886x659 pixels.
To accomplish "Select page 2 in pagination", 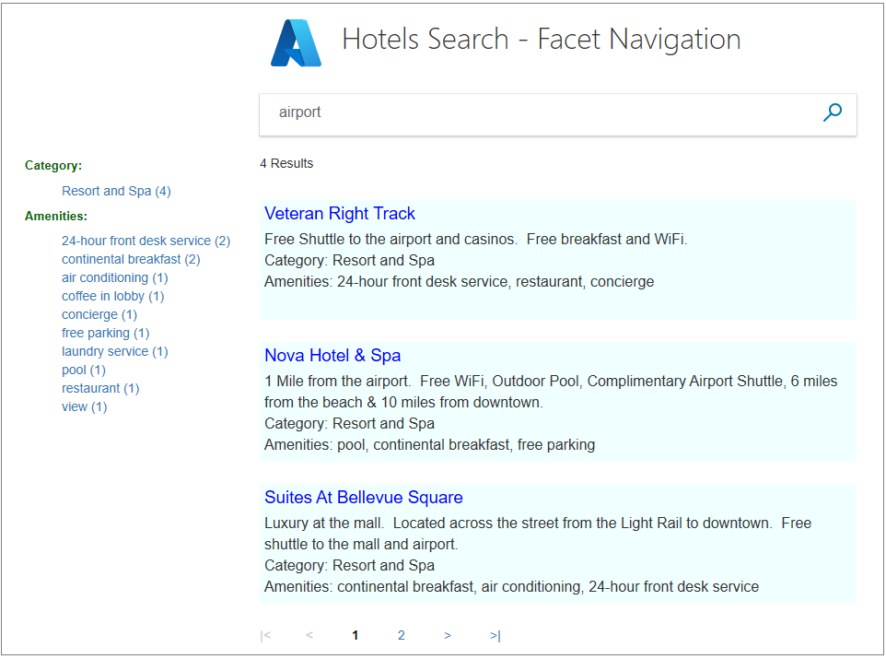I will click(401, 635).
